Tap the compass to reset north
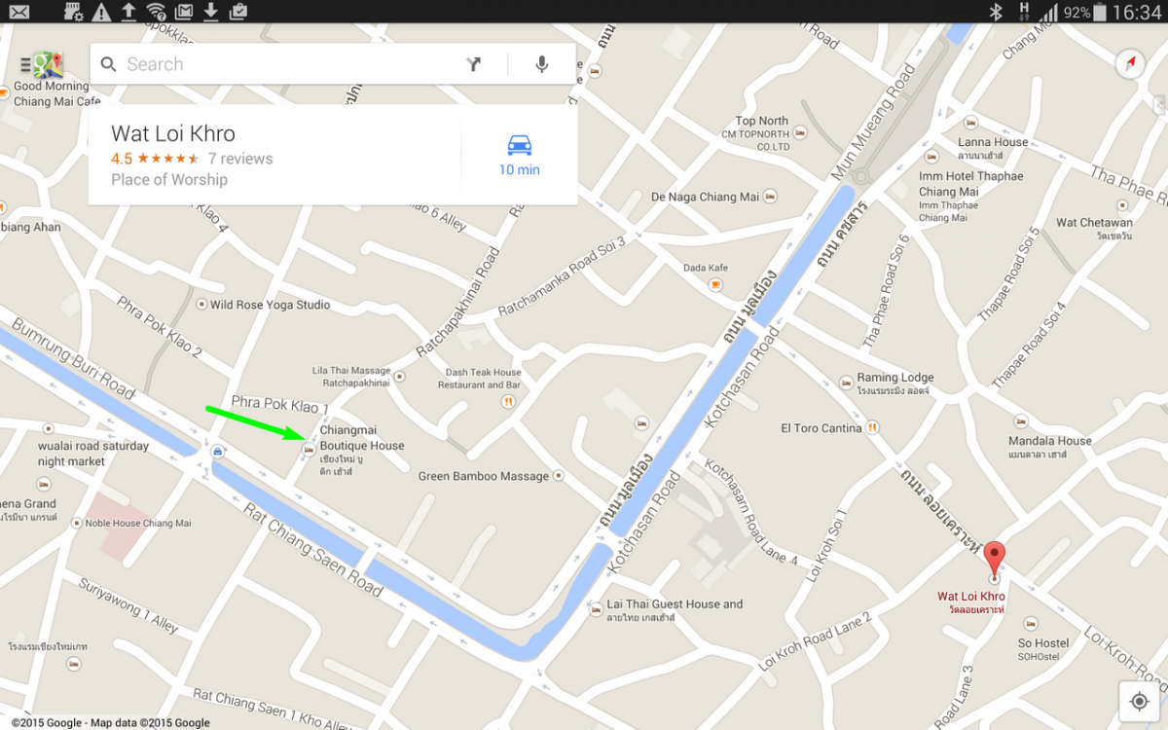1168x730 pixels. click(x=1130, y=63)
